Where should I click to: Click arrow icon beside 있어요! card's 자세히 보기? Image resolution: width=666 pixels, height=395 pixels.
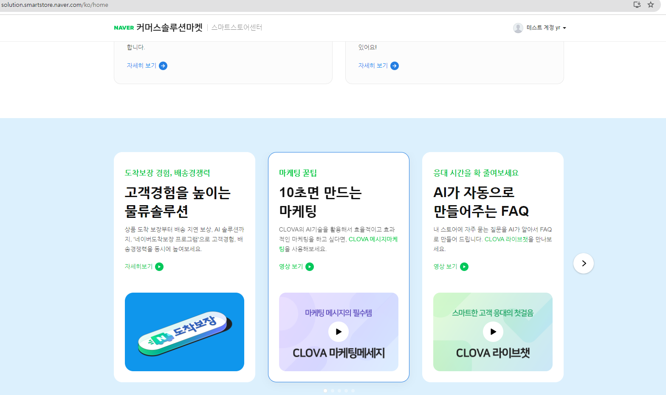point(395,66)
